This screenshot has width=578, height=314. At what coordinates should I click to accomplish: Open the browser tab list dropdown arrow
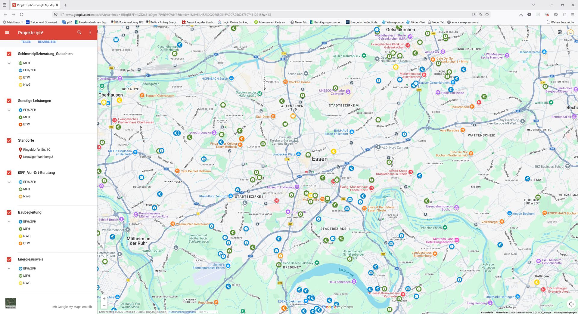[533, 5]
